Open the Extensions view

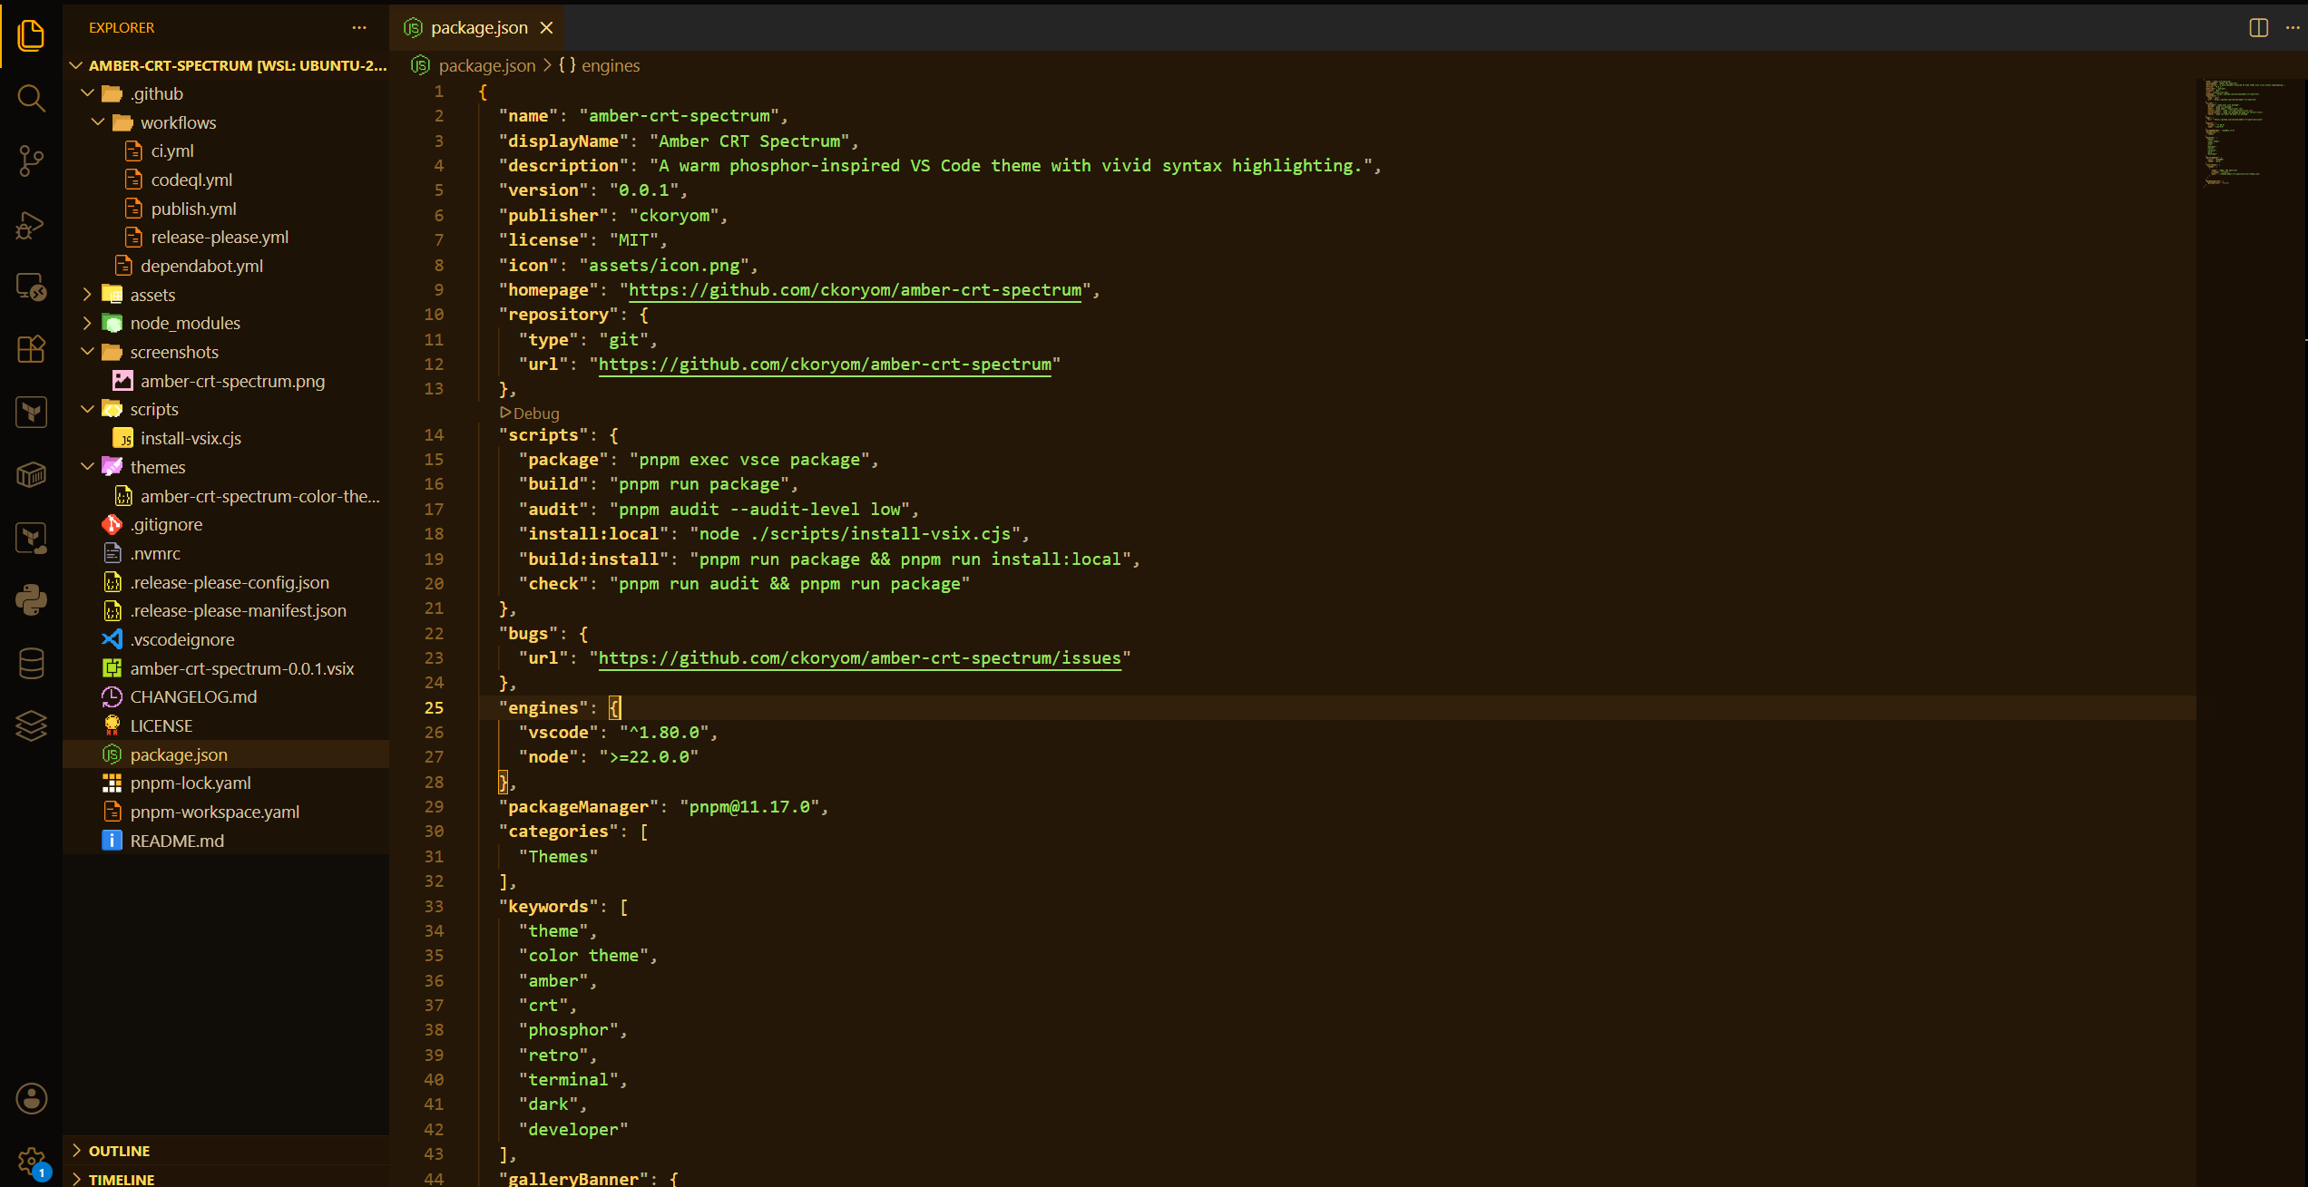[x=31, y=349]
